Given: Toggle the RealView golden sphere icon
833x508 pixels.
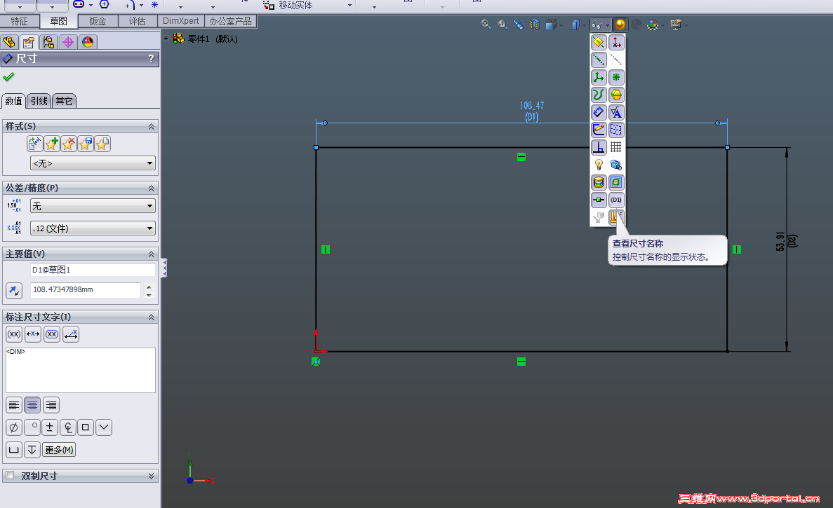Looking at the screenshot, I should (620, 25).
